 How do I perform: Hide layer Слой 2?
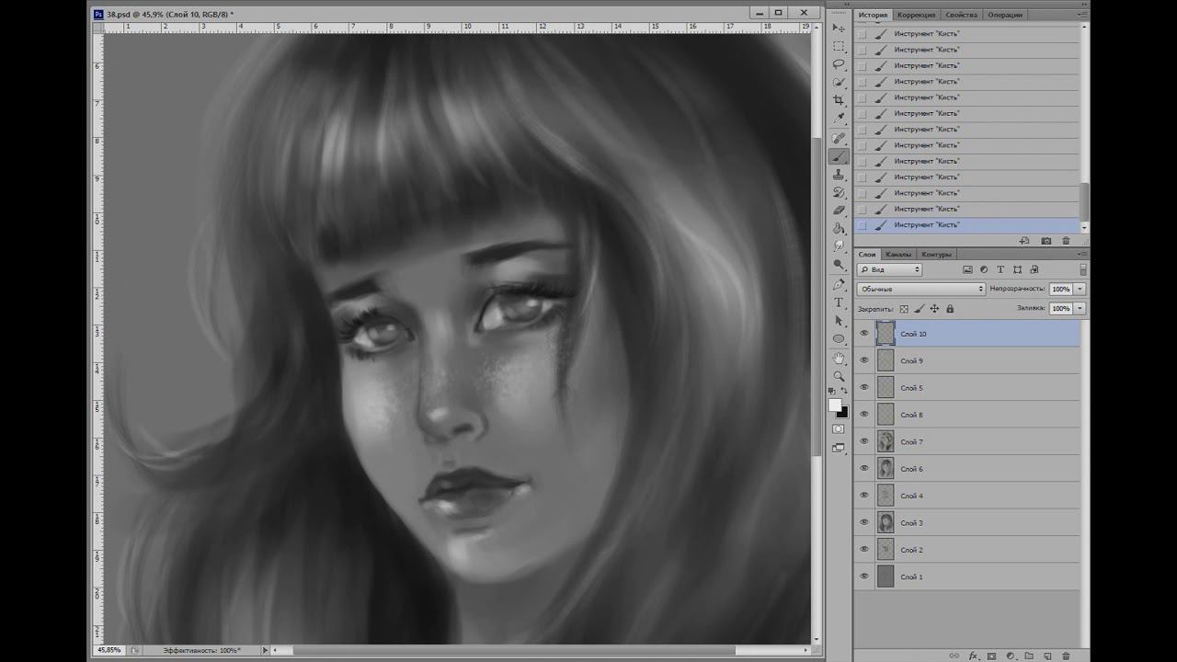tap(864, 550)
